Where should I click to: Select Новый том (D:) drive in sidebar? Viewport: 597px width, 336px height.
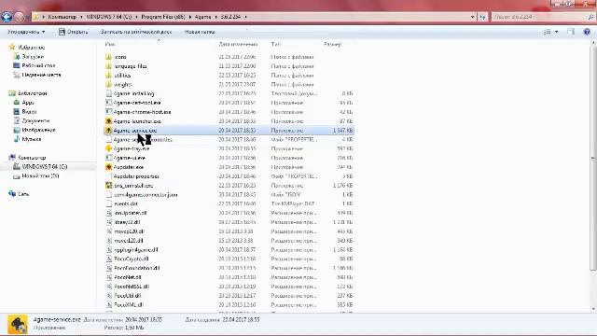[x=40, y=176]
